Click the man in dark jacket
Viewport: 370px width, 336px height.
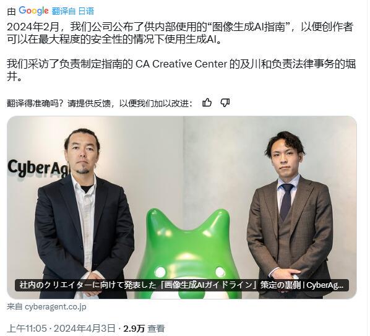84,213
